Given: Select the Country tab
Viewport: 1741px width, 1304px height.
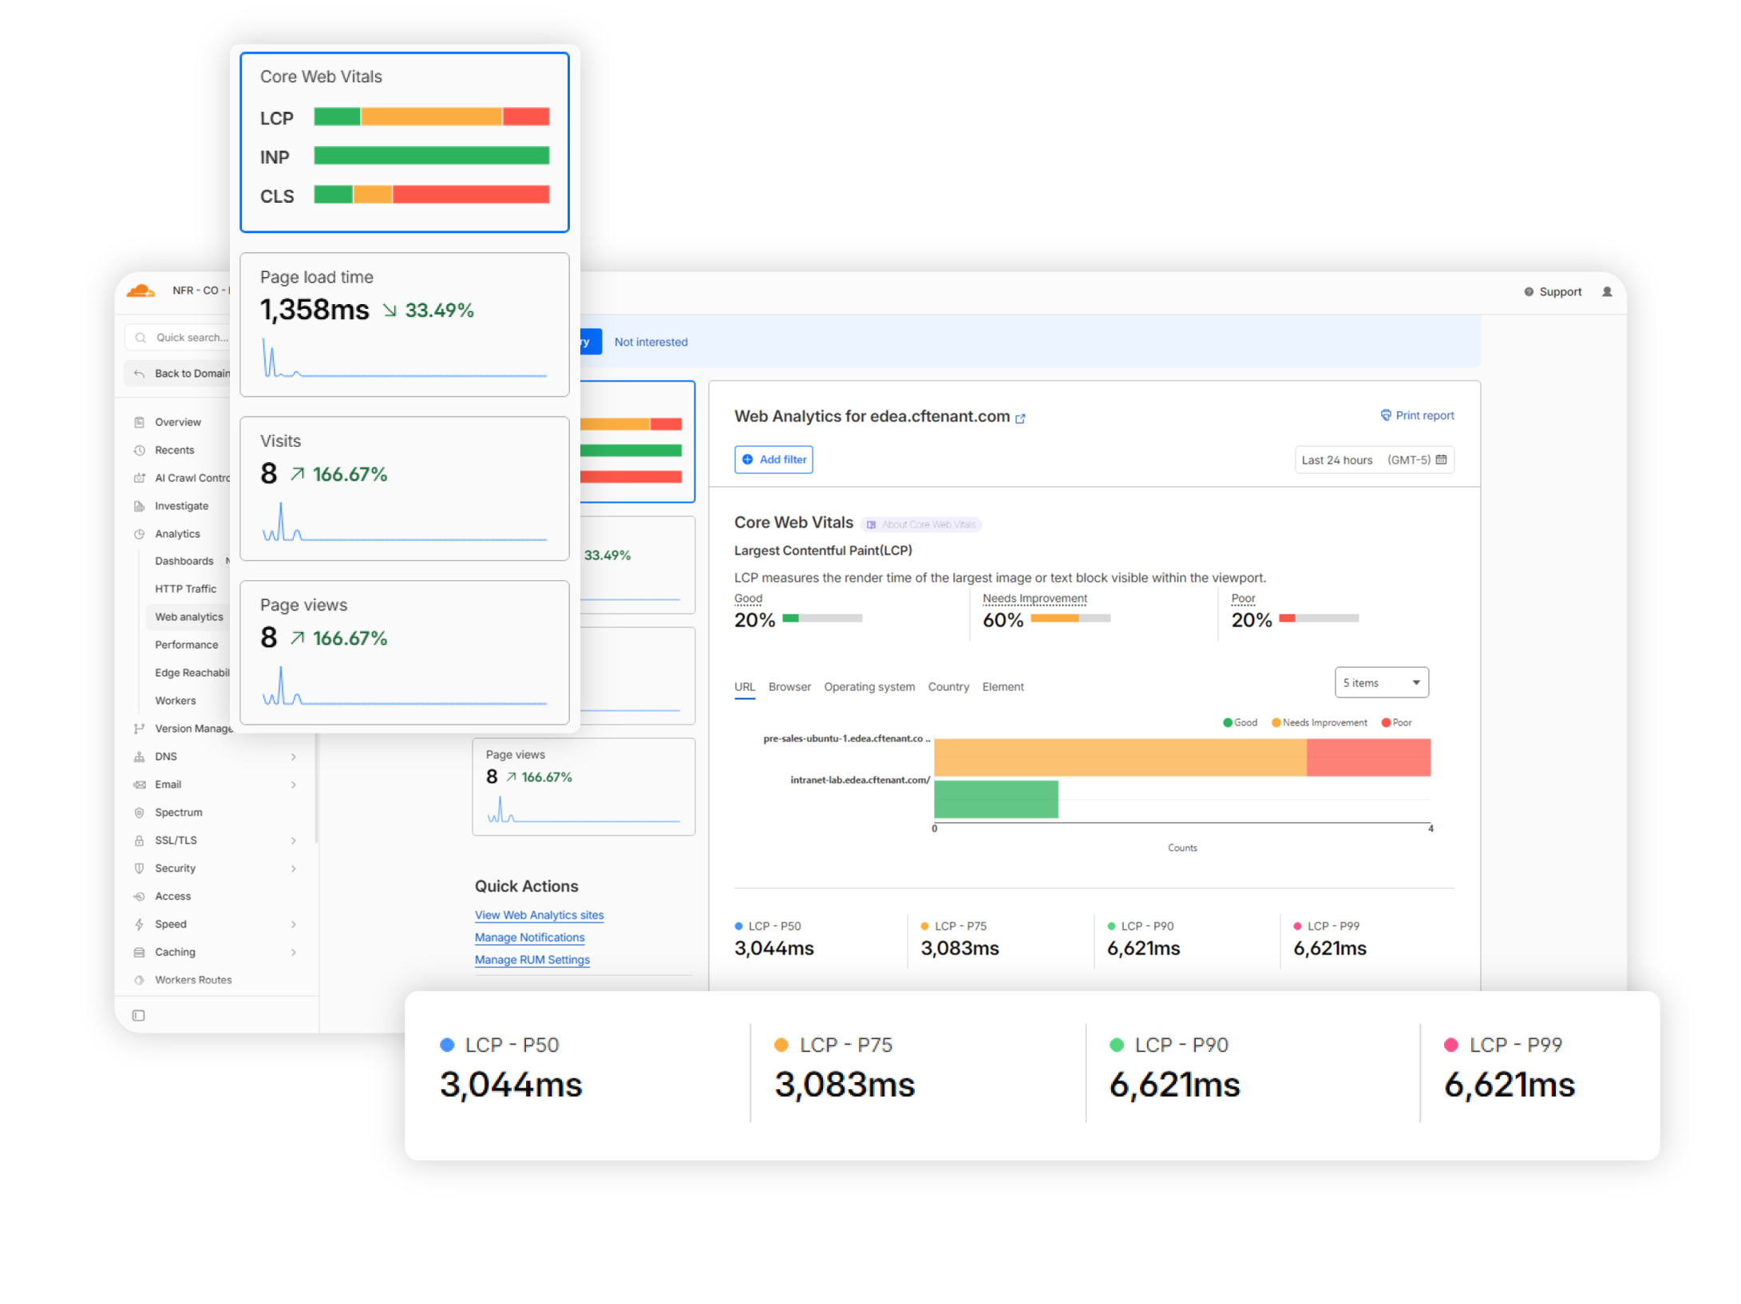Looking at the screenshot, I should (x=948, y=686).
